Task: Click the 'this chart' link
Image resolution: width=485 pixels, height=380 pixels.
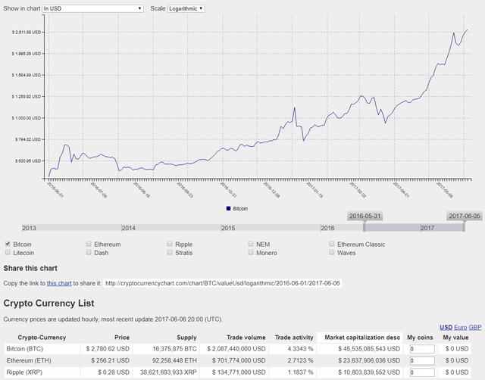Action: tap(59, 283)
